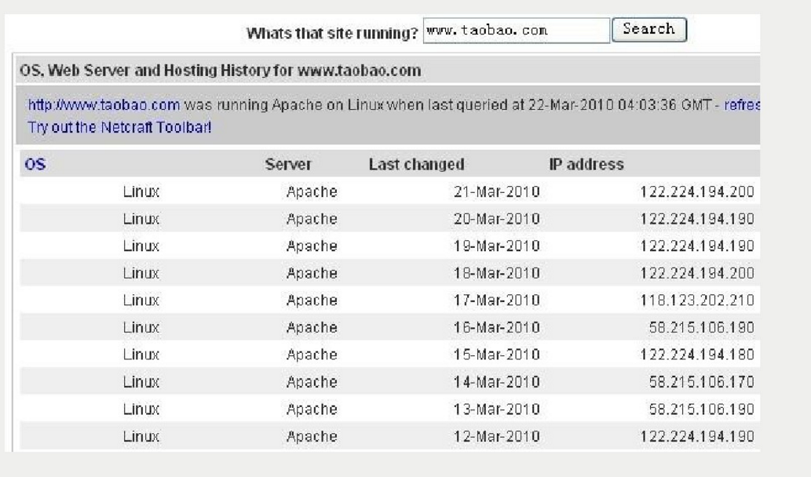
Task: Select the 17-Mar-2010 date cell
Action: [x=496, y=300]
